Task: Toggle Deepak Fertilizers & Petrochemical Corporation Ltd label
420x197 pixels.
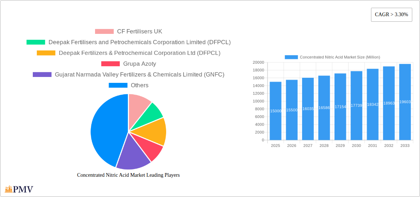Action: (140, 53)
